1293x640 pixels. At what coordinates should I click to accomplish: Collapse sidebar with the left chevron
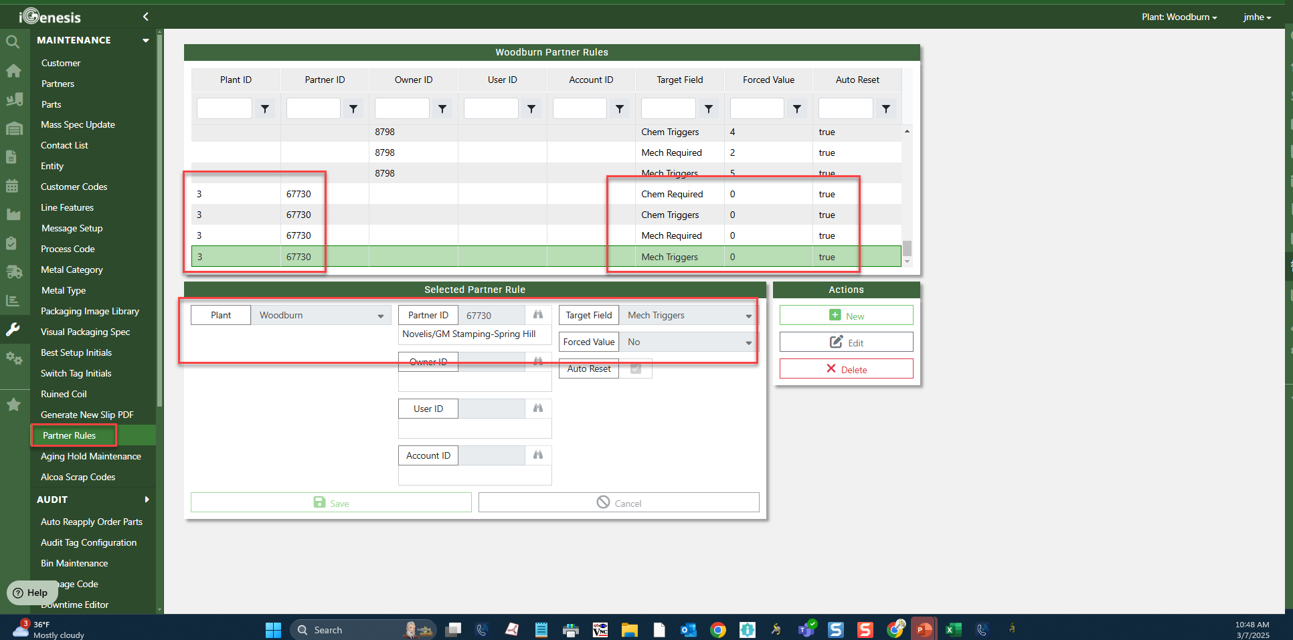coord(146,17)
